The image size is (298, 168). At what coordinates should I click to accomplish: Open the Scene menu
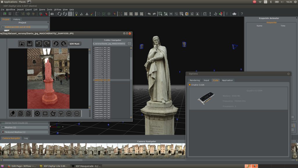click(42, 10)
